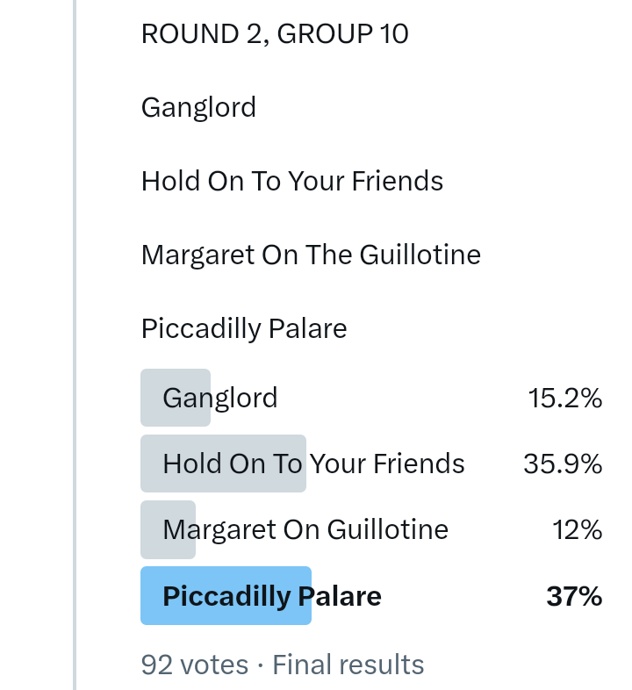Click the bold Piccadilly Palare poll label
632x690 pixels.
click(x=272, y=596)
